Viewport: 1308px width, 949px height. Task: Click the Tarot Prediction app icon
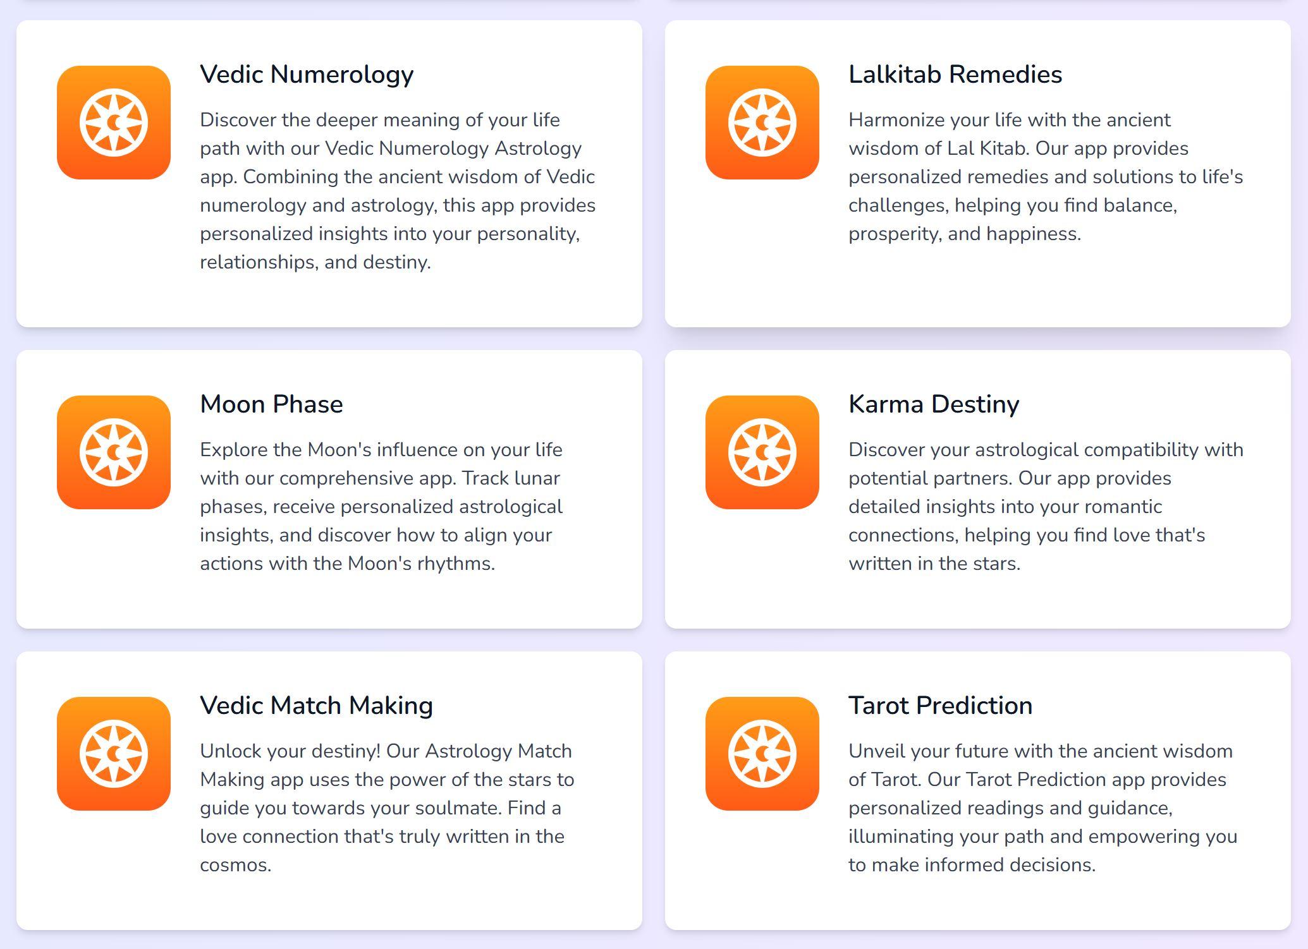click(762, 754)
